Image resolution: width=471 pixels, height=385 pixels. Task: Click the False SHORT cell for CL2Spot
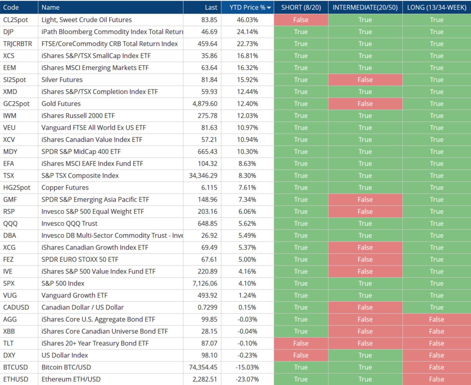click(301, 20)
